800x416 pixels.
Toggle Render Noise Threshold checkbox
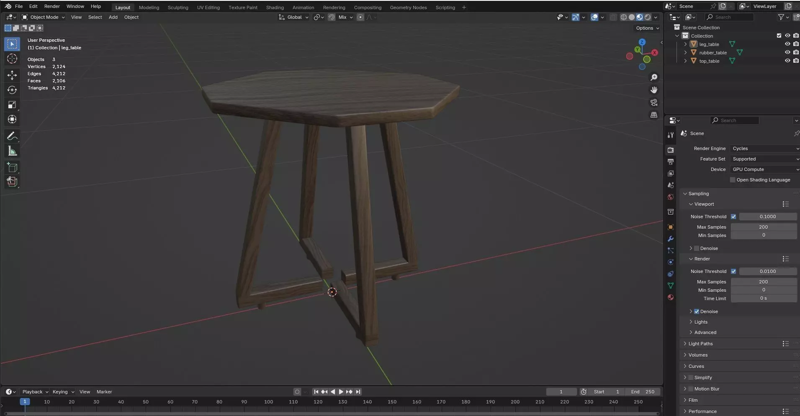click(733, 271)
